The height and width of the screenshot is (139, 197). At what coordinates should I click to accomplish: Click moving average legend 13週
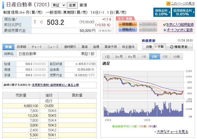tap(133, 126)
